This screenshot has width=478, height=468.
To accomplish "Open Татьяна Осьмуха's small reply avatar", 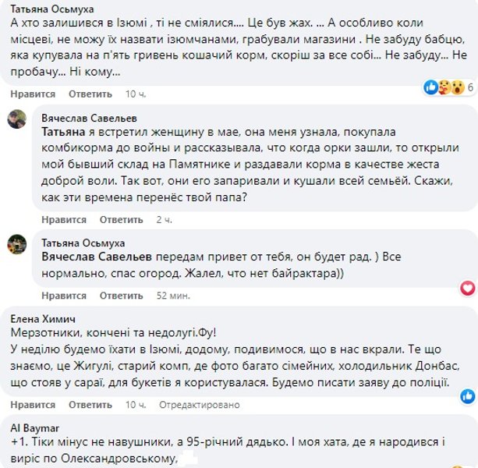I will [x=18, y=243].
